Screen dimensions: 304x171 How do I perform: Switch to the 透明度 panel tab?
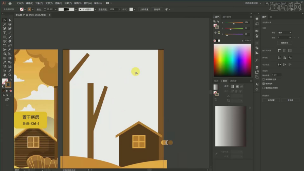[x=233, y=81]
